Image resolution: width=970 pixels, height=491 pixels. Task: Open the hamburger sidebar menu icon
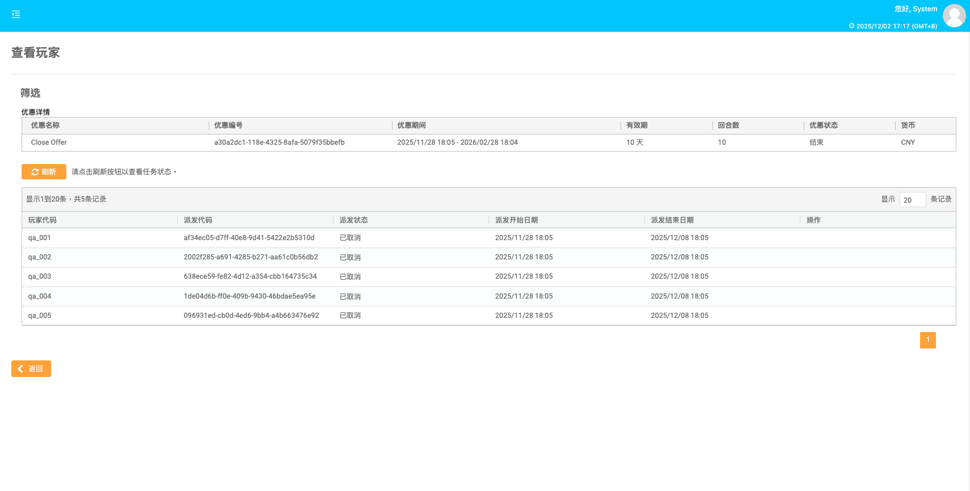(x=16, y=15)
